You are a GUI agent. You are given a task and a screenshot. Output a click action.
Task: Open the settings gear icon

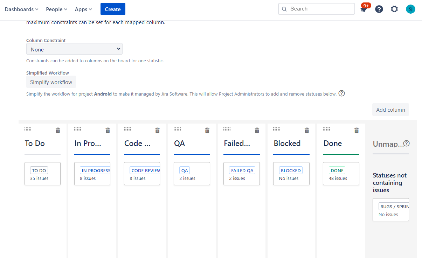394,9
